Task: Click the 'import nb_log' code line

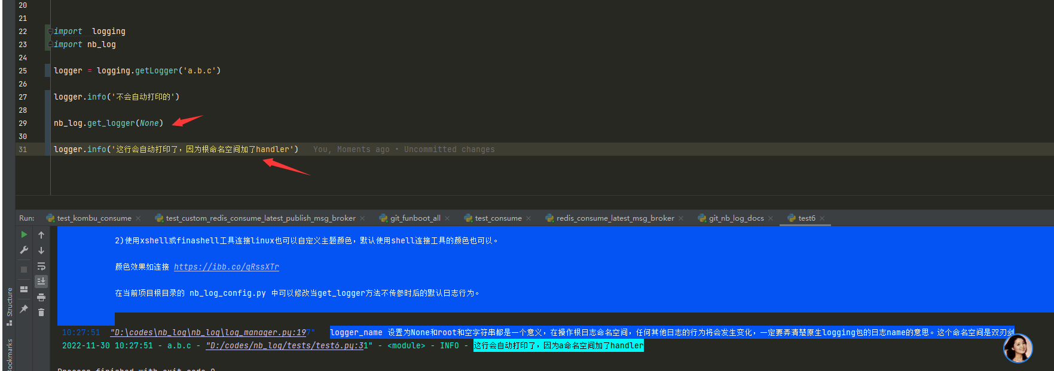Action: click(85, 44)
